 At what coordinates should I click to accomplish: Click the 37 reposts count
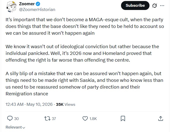tap(54, 119)
